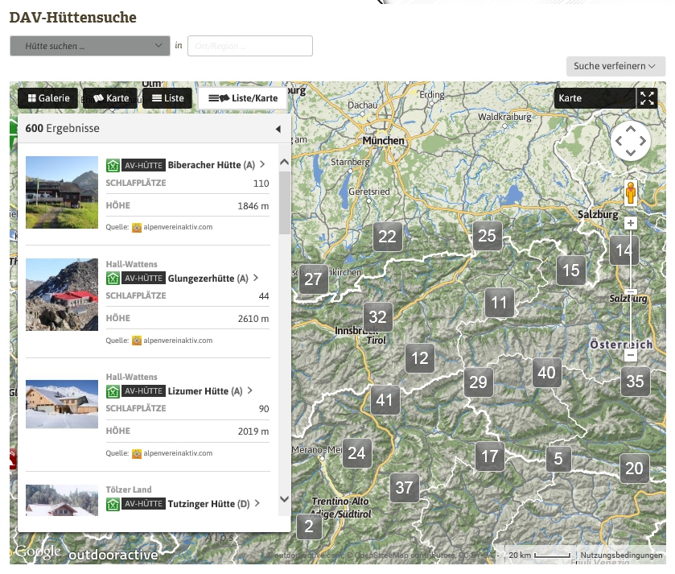The width and height of the screenshot is (675, 574).
Task: Click green hut icon beside Biberacher Hütte
Action: (113, 165)
